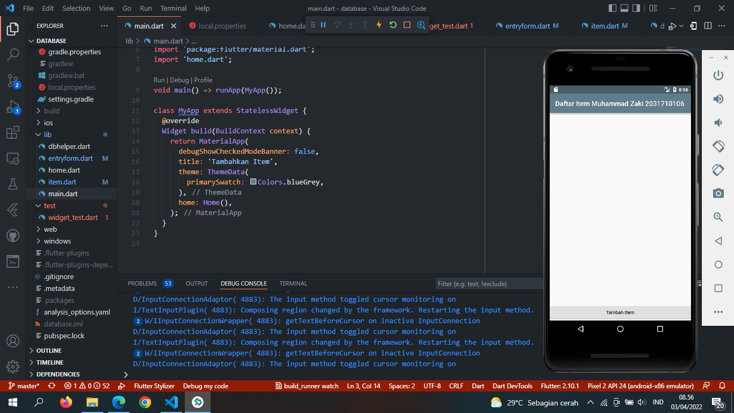Open the Run menu in the menu bar
The image size is (734, 413).
pyautogui.click(x=145, y=8)
